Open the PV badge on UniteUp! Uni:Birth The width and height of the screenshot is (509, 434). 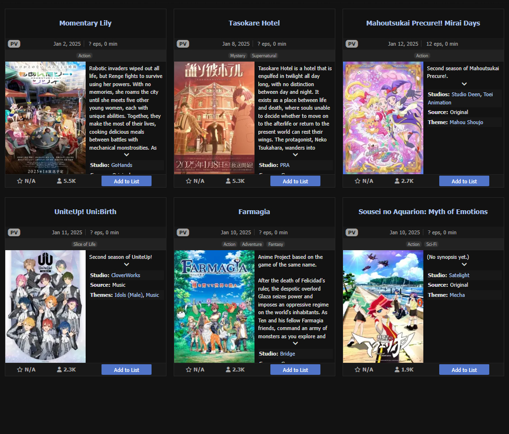pyautogui.click(x=14, y=232)
